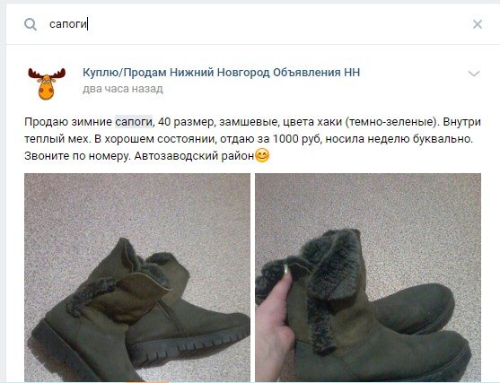Open the left boots photo

137,277
